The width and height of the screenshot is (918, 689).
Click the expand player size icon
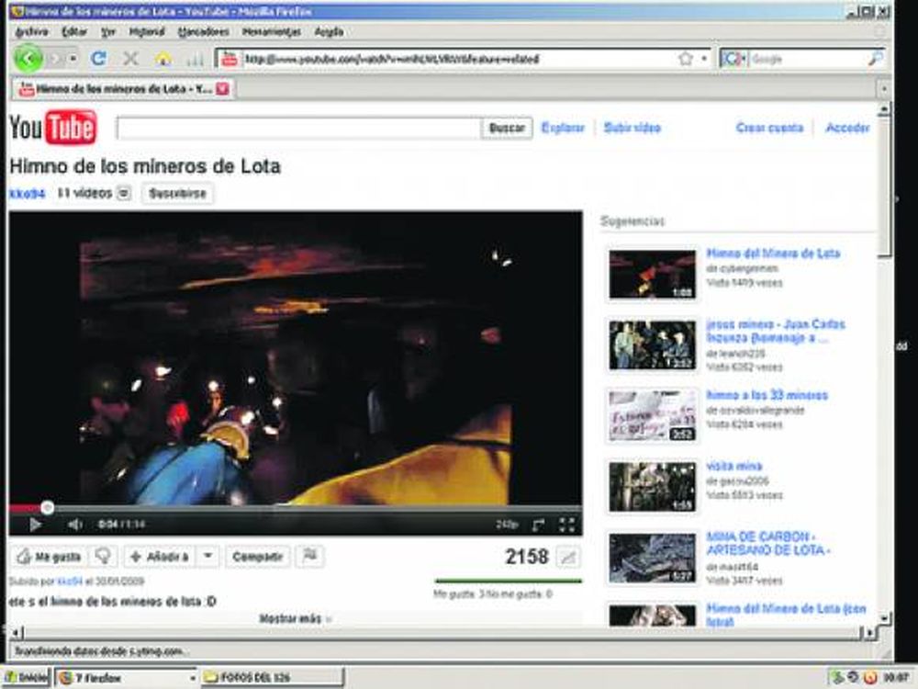click(539, 525)
